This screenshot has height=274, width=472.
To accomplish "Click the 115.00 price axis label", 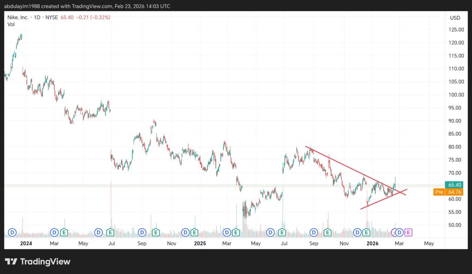I will pos(456,56).
